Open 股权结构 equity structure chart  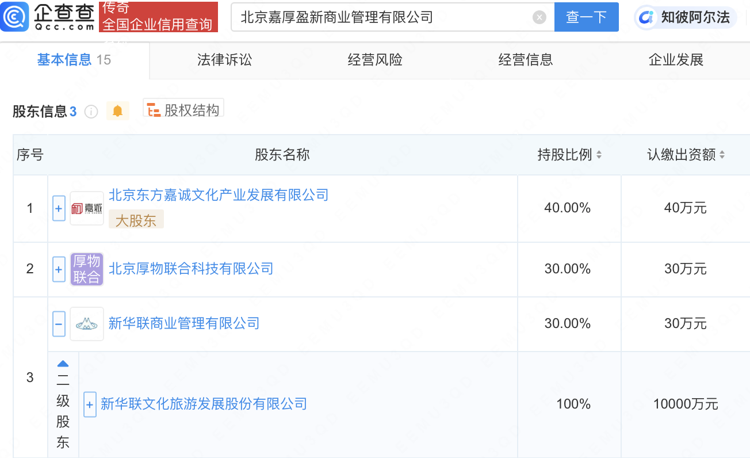[x=183, y=109]
